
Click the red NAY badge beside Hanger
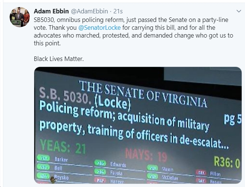click(100, 181)
